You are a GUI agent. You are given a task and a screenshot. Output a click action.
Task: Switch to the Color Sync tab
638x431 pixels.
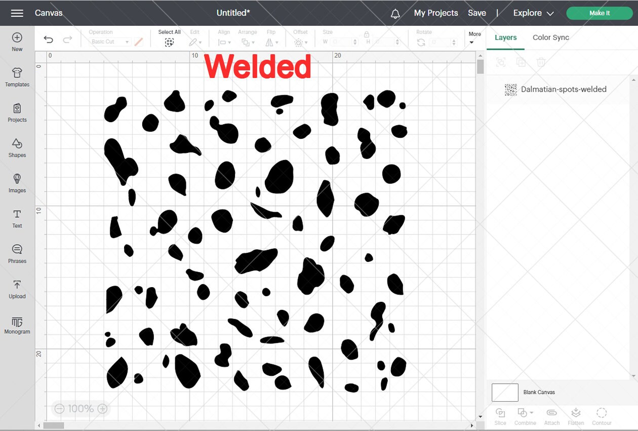pos(551,37)
